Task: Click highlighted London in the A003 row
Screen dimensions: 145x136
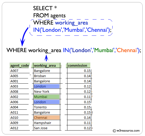Action: 47,86
